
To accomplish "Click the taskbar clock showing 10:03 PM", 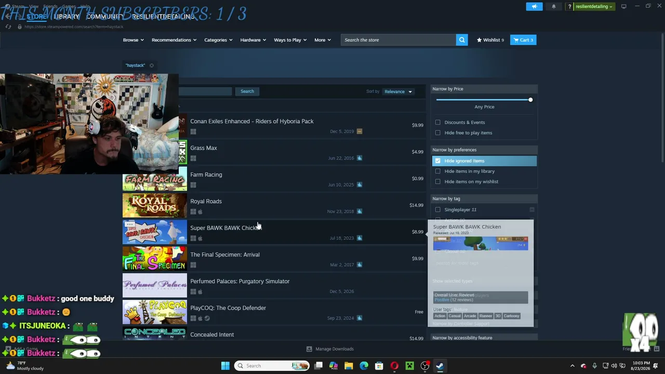I will pyautogui.click(x=642, y=366).
